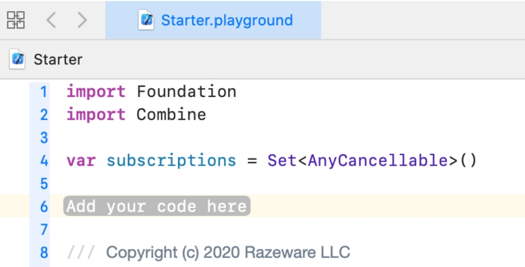Viewport: 525px width, 267px height.
Task: Click line number 4 in the gutter
Action: [x=44, y=161]
